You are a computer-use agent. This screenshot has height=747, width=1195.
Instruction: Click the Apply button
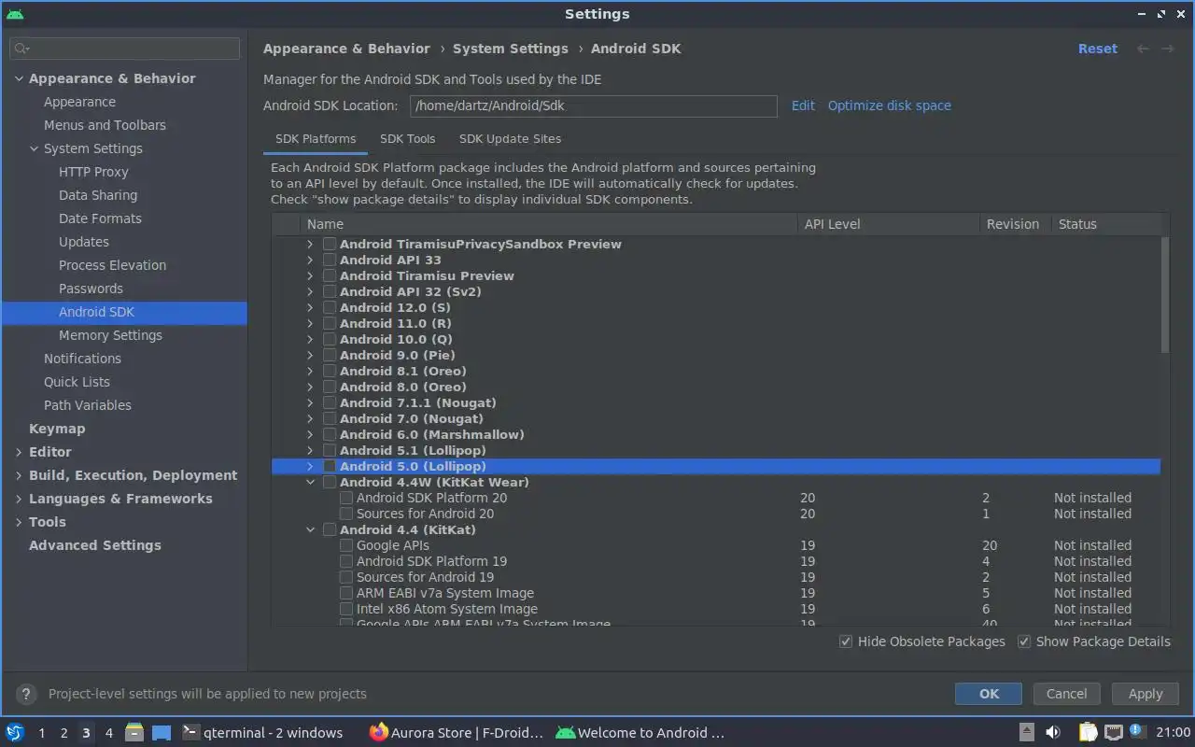click(1146, 694)
